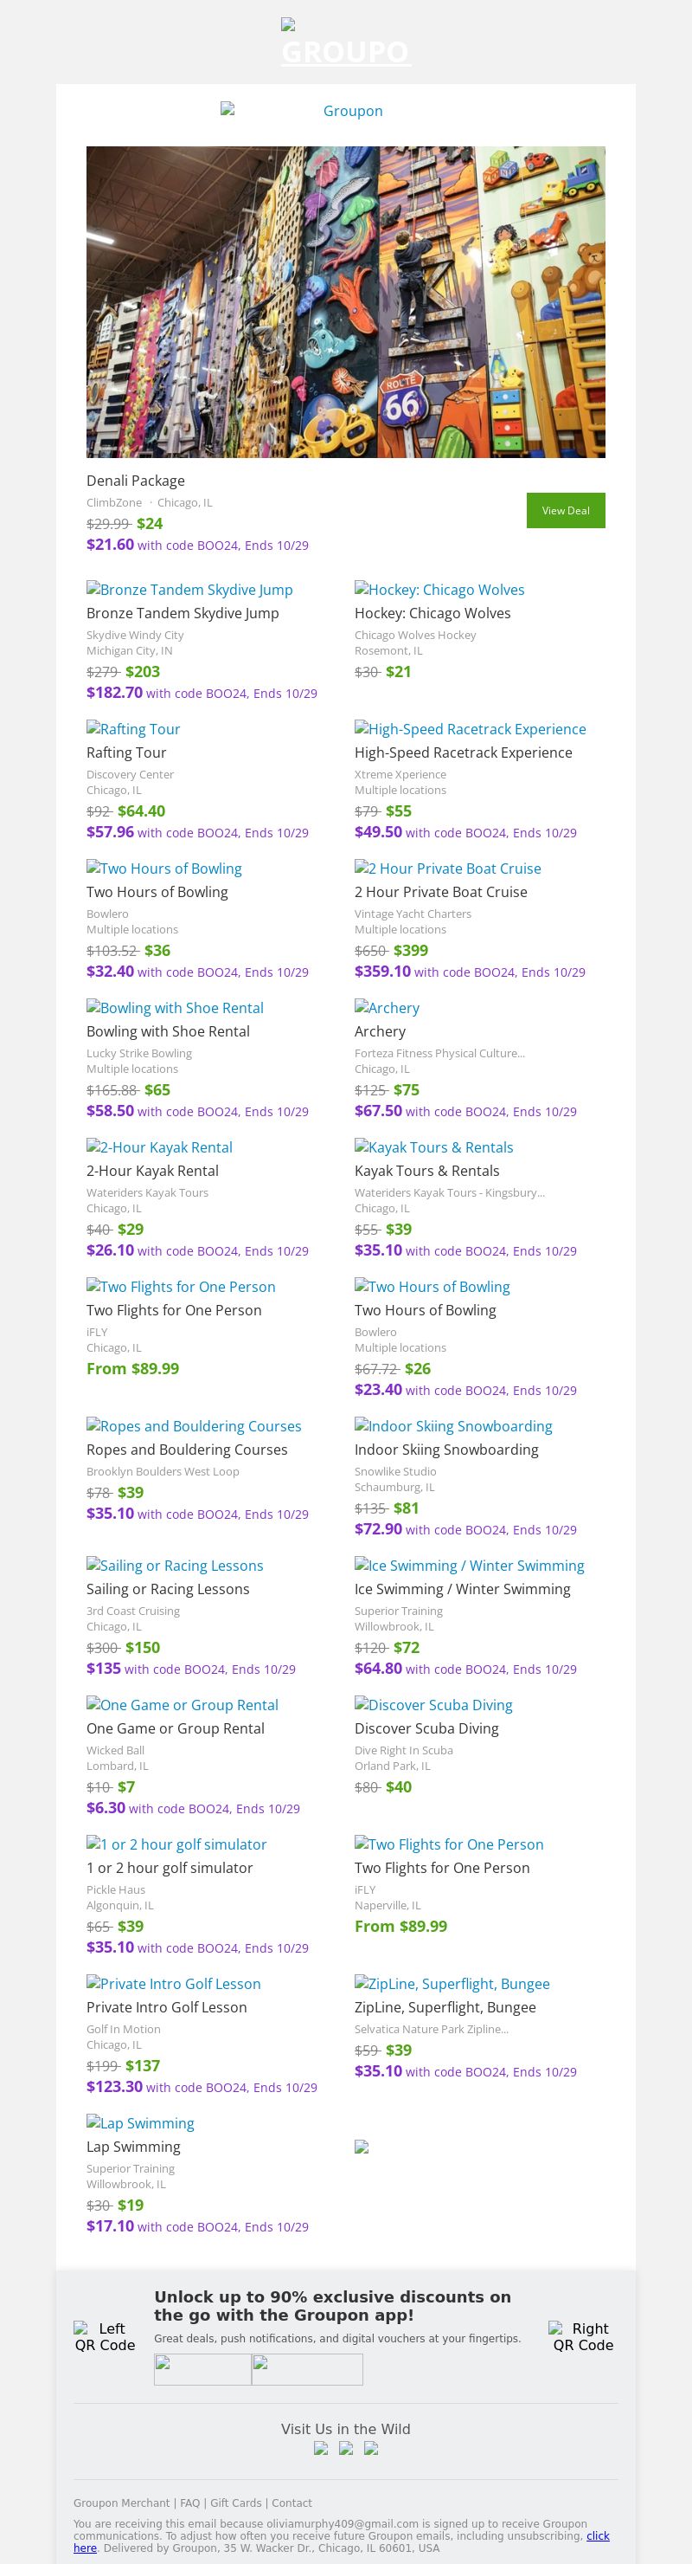This screenshot has width=692, height=2564.
Task: Open the FAQ footer link
Action: tap(190, 2503)
